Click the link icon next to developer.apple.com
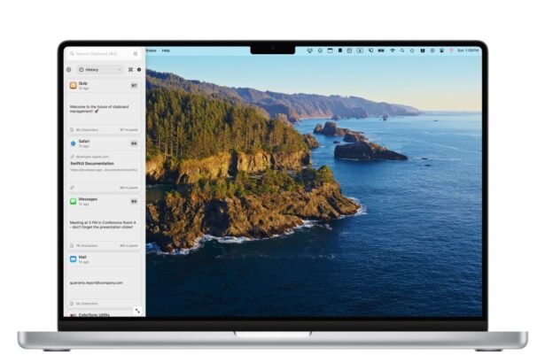Viewport: 545px width, 363px height. 73,157
